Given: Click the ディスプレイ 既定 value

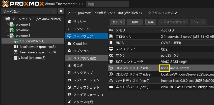Looking at the screenshot, I should coord(164,49).
